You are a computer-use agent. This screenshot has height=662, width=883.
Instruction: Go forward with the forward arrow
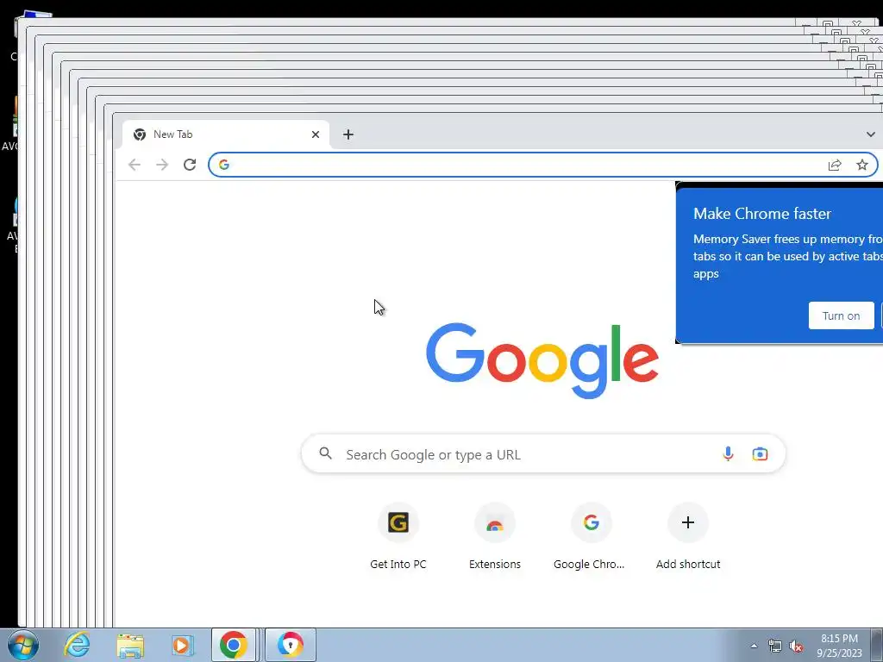tap(162, 165)
